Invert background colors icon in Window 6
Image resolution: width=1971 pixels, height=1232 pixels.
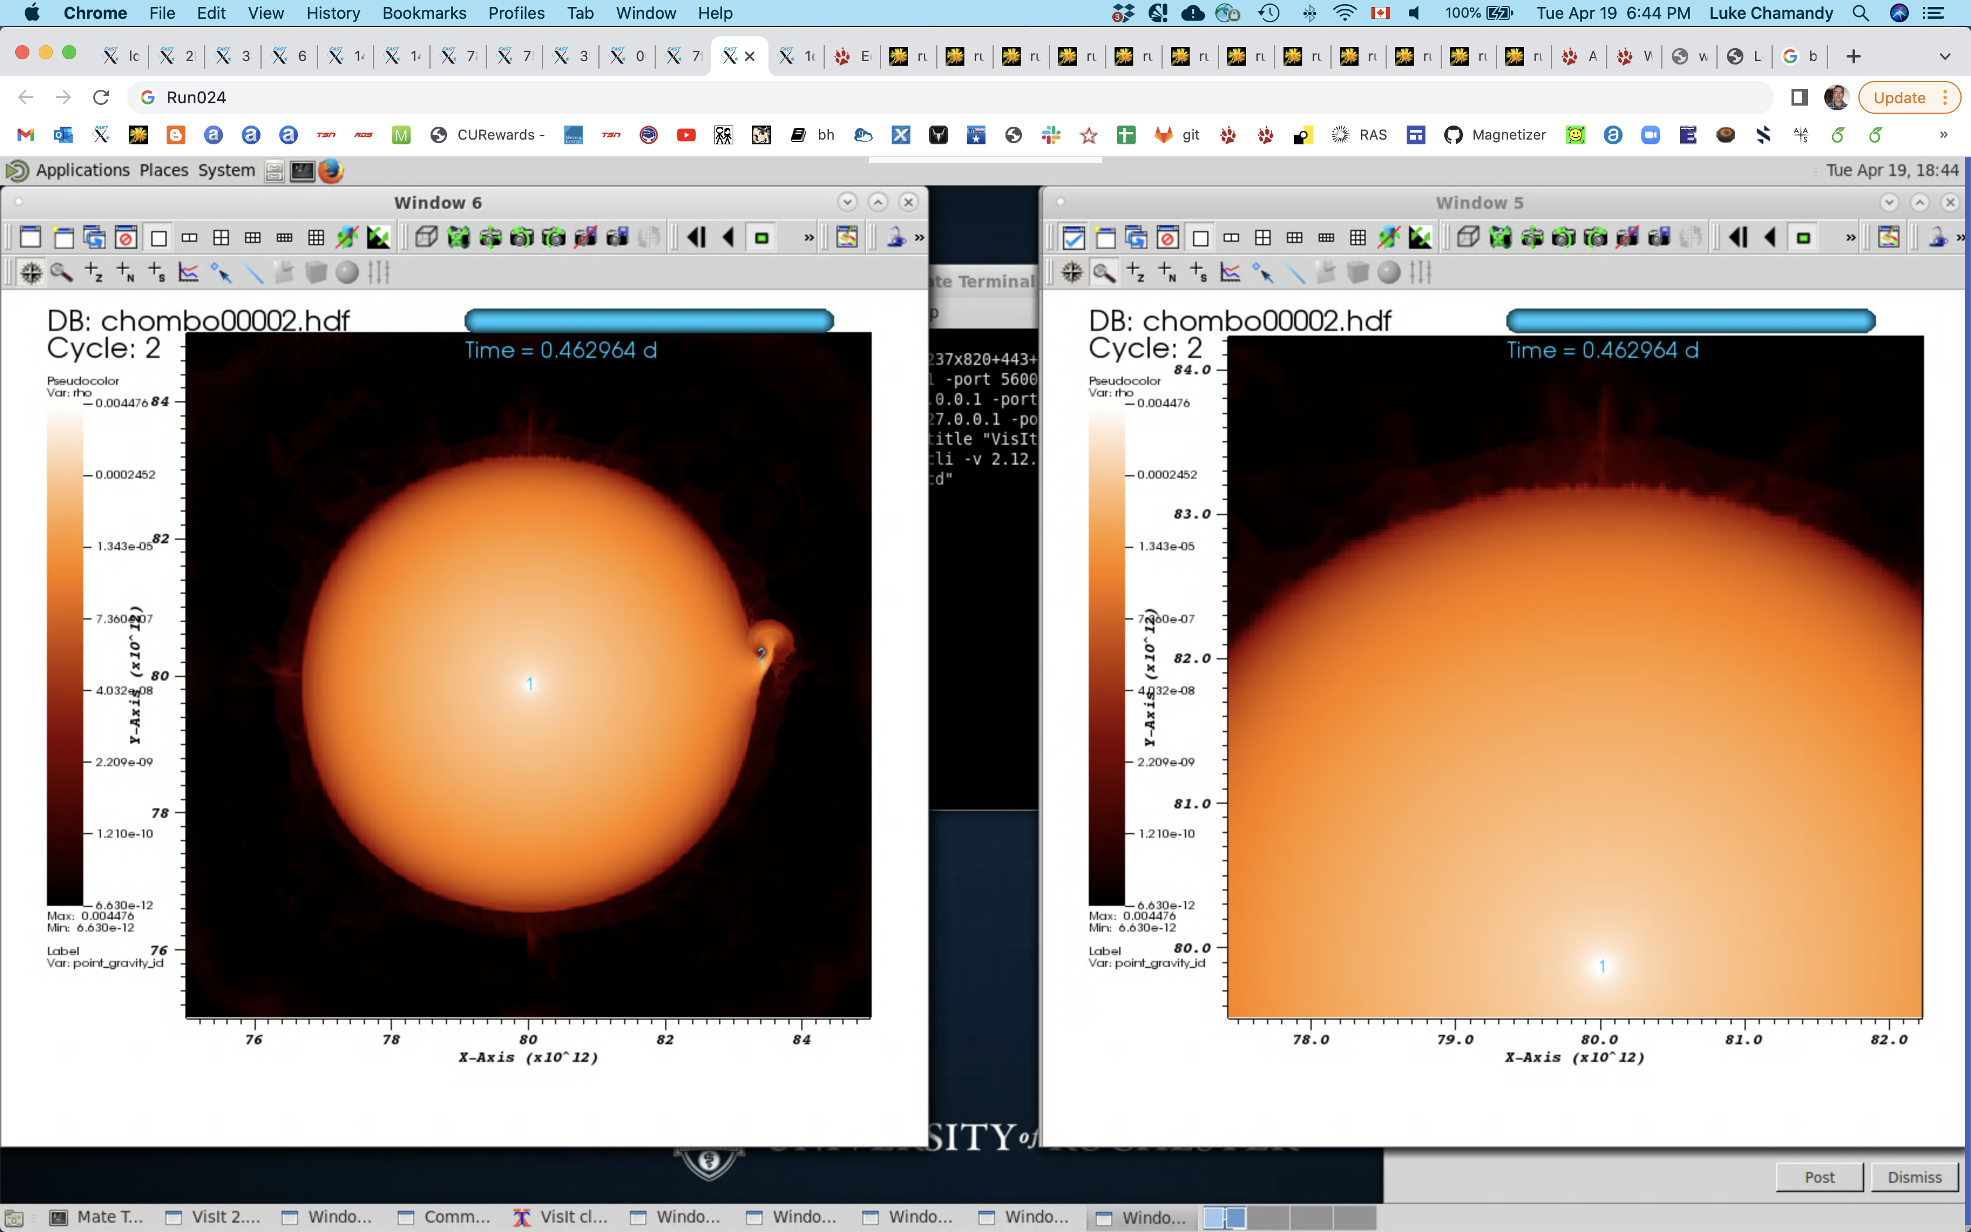pos(379,237)
